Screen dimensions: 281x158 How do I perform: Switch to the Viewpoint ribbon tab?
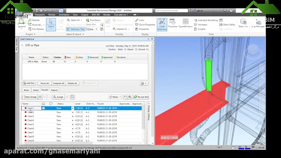pyautogui.click(x=40, y=15)
